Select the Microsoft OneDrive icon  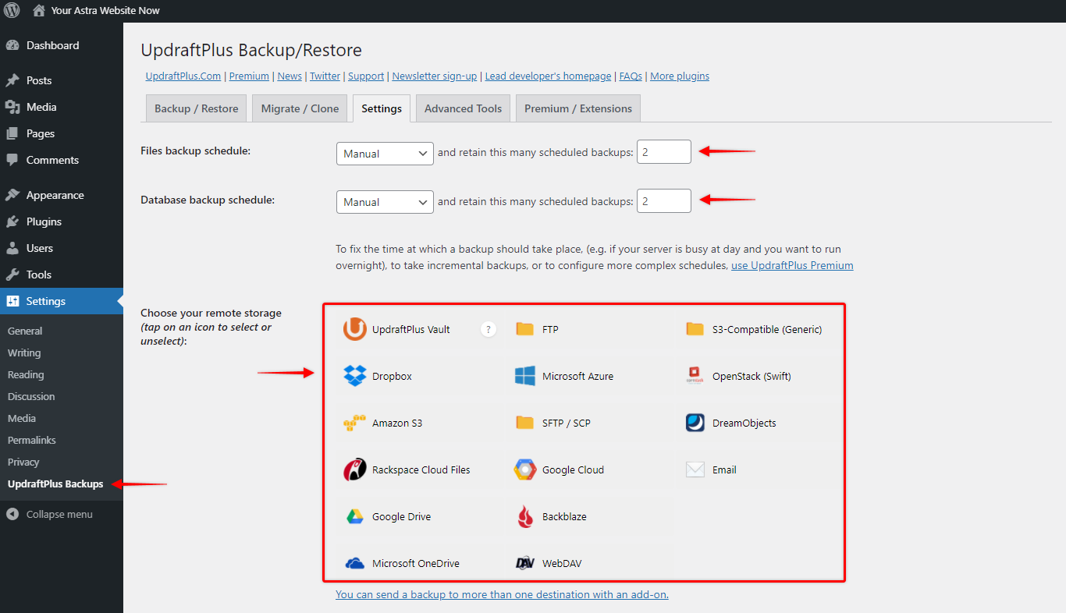coord(355,563)
